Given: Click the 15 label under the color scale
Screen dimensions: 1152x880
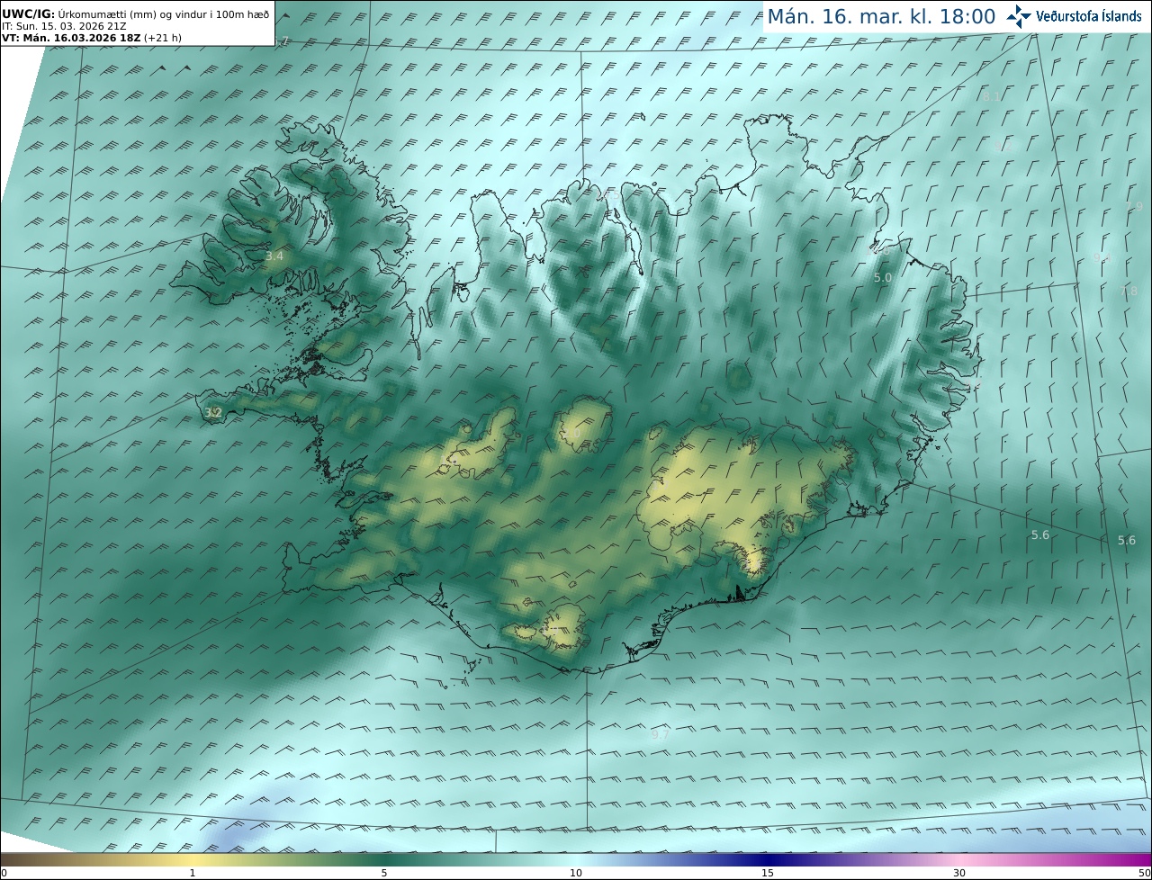Looking at the screenshot, I should (768, 873).
